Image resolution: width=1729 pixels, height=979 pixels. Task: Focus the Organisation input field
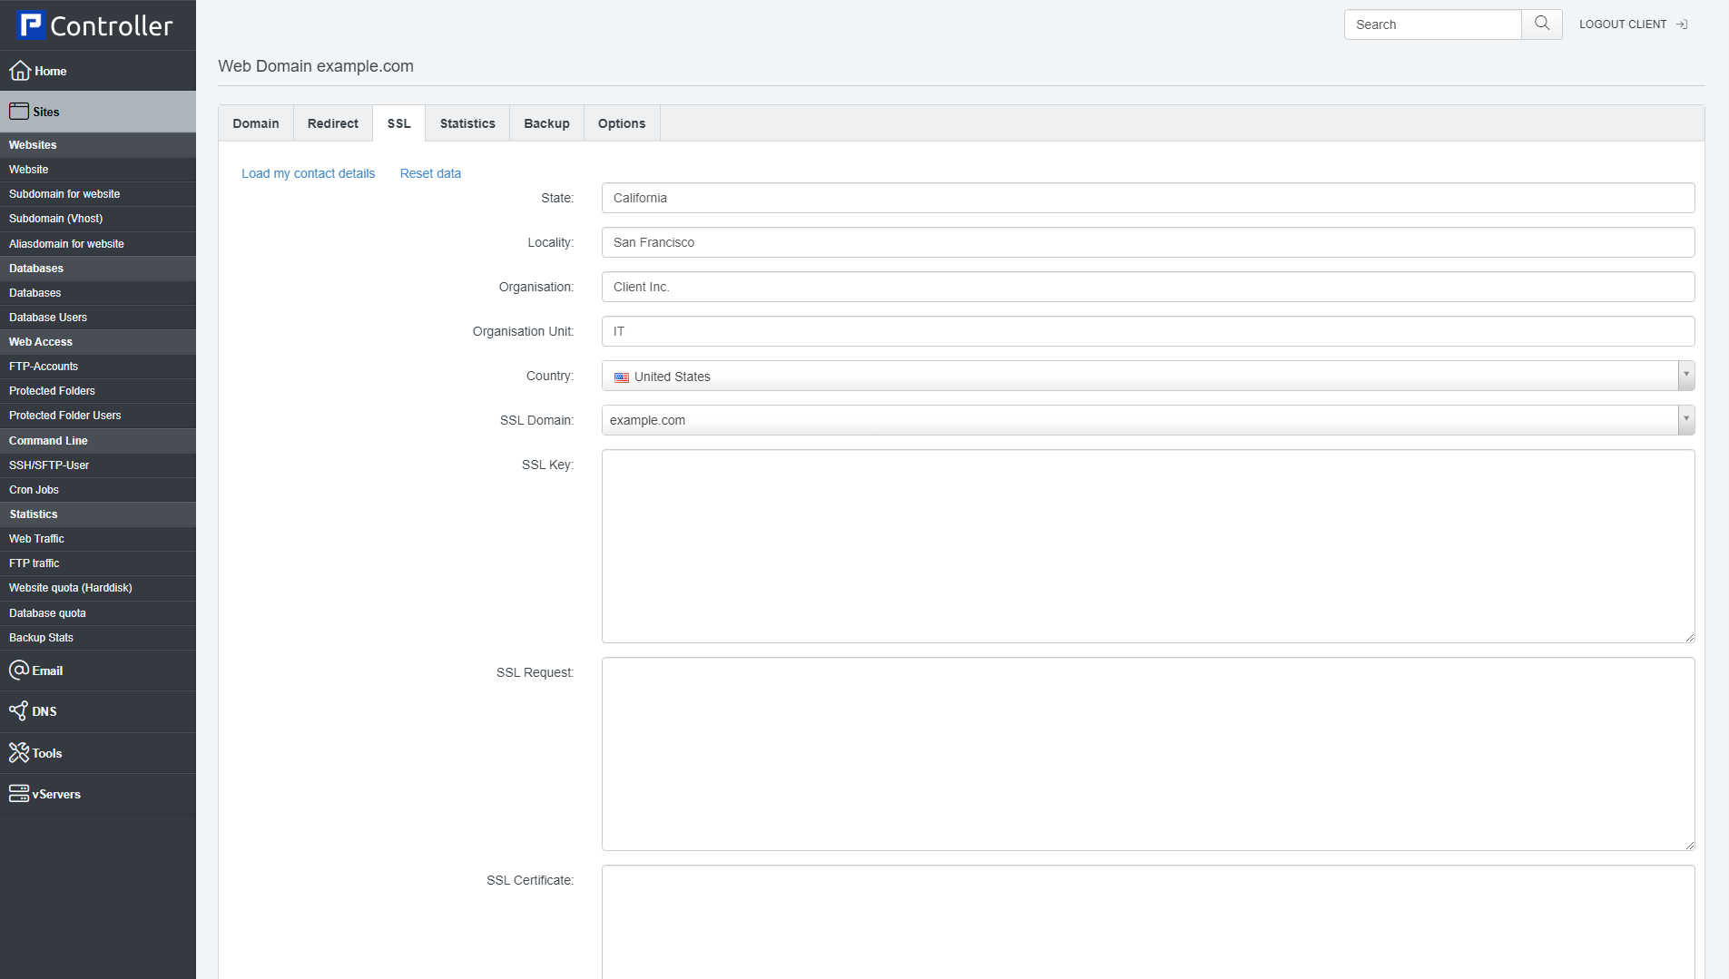pos(1147,287)
